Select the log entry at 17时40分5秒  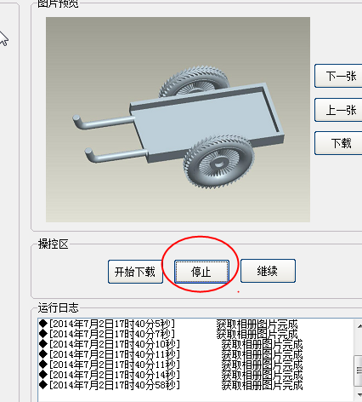click(x=168, y=324)
